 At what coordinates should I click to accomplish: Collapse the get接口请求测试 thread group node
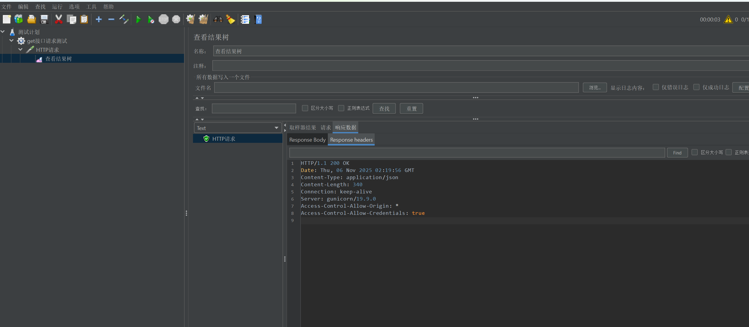tap(12, 41)
